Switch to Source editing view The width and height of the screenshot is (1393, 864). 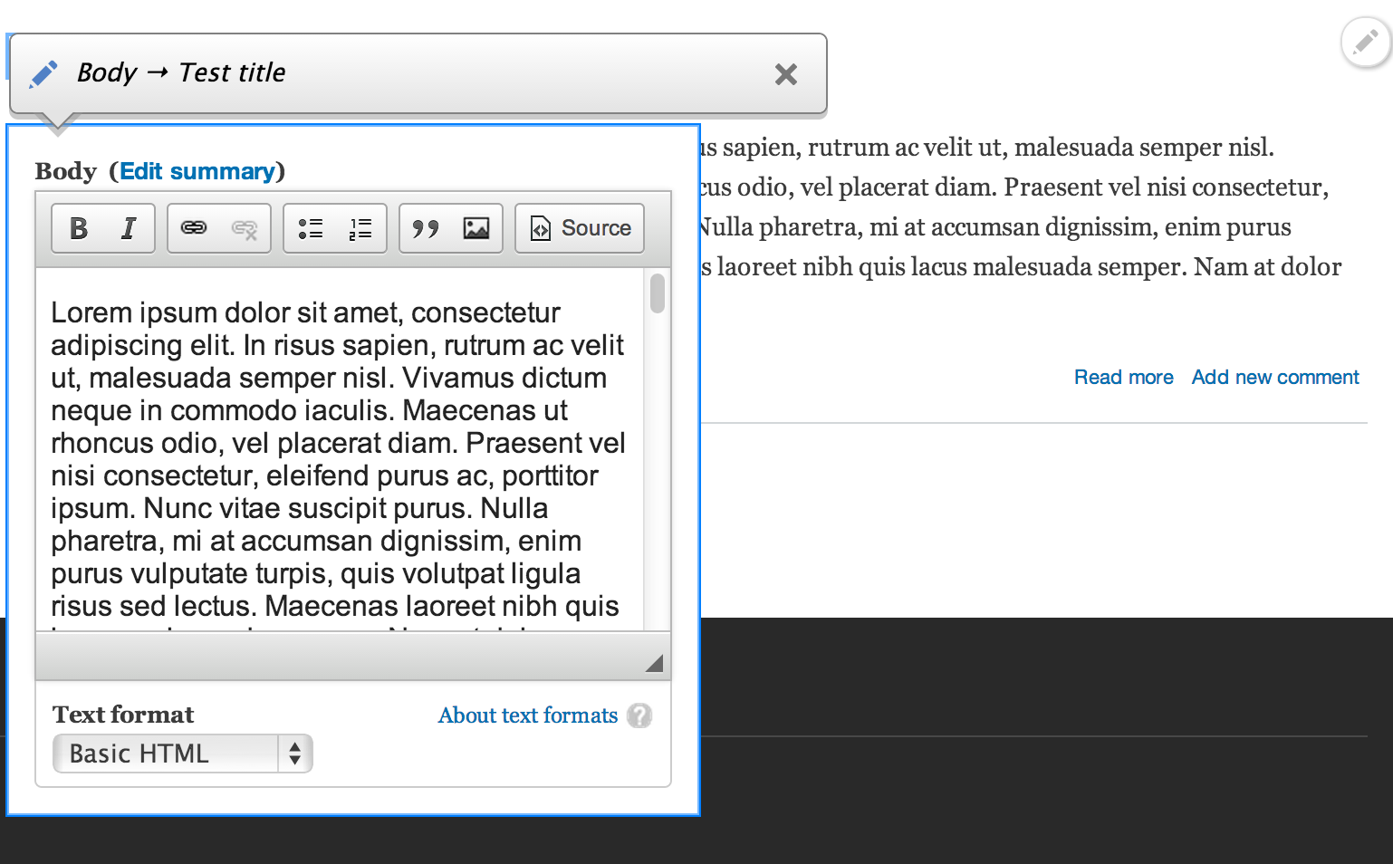(x=579, y=228)
